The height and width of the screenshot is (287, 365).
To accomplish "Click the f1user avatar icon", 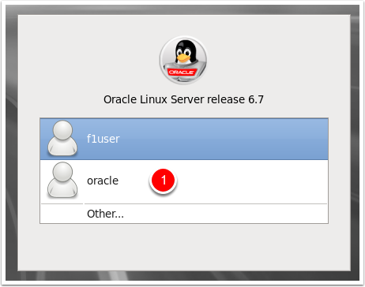I will coord(62,138).
